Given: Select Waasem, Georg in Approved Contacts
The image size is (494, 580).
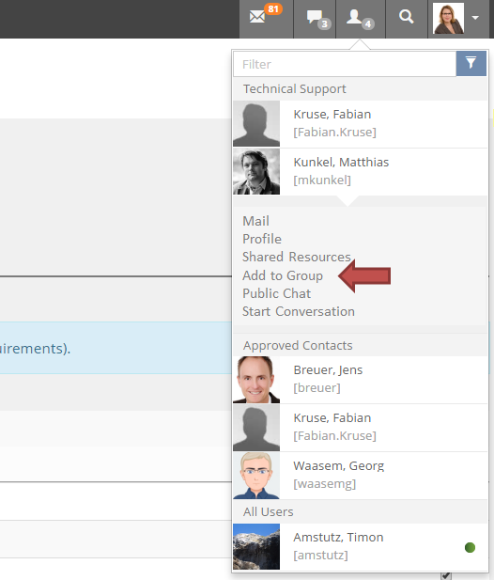Looking at the screenshot, I should (361, 476).
